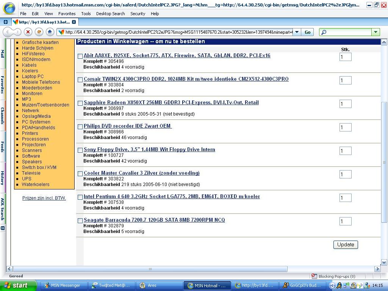Screen dimensions: 388x291
Task: Click the Stop loading red X button
Action: (x=28, y=32)
